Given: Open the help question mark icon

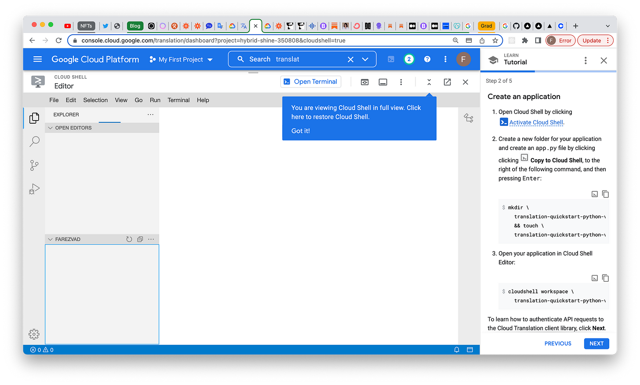Looking at the screenshot, I should click(x=427, y=59).
